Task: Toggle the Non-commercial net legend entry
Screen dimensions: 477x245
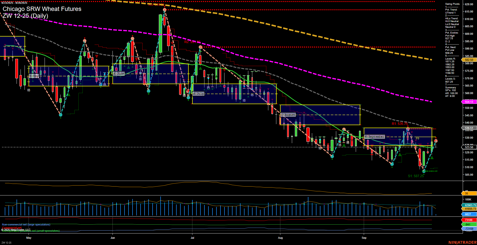Action: click(26, 225)
